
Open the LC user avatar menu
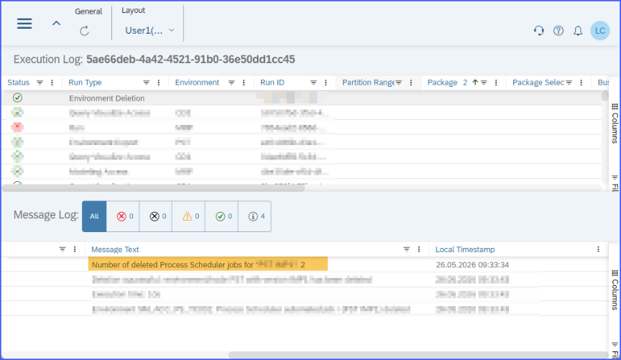click(600, 30)
